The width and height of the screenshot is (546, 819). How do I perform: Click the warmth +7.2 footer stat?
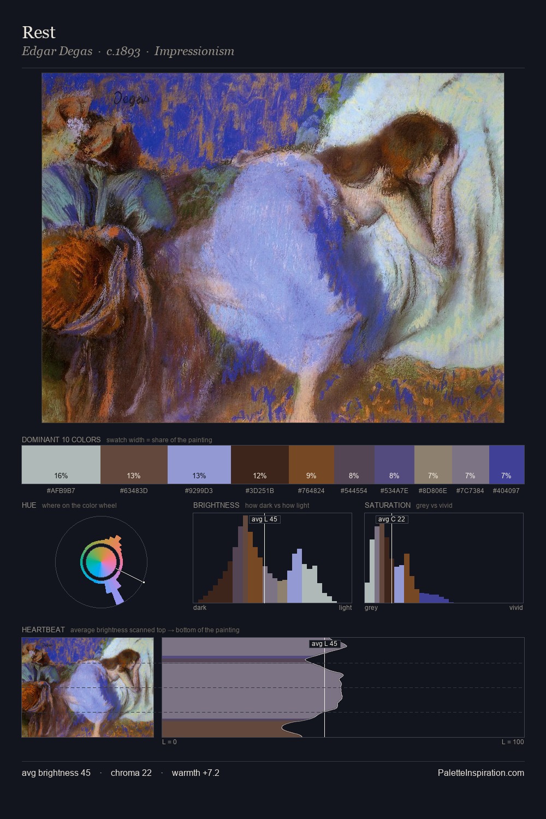point(195,773)
